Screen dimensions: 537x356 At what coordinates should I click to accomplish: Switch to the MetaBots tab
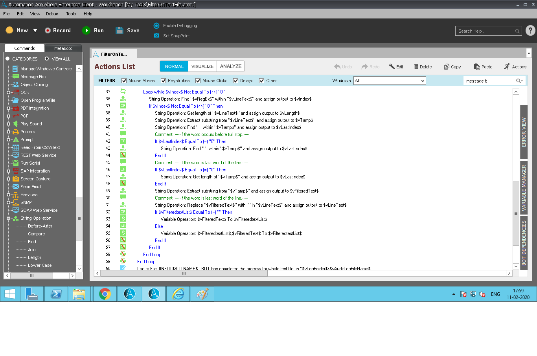[63, 48]
